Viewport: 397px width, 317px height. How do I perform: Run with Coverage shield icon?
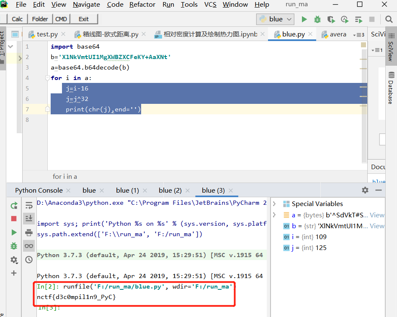pyautogui.click(x=331, y=19)
